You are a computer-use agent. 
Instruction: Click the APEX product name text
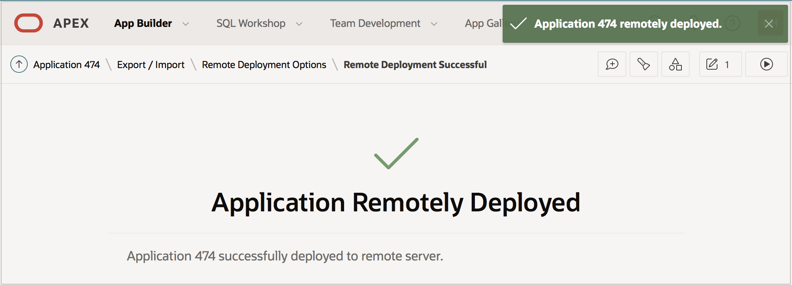pyautogui.click(x=71, y=23)
